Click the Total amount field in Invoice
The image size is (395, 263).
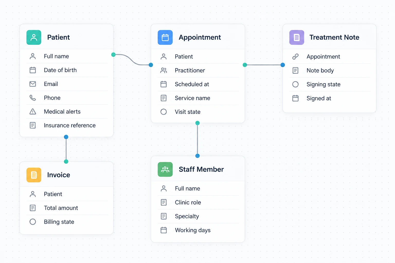(x=67, y=208)
